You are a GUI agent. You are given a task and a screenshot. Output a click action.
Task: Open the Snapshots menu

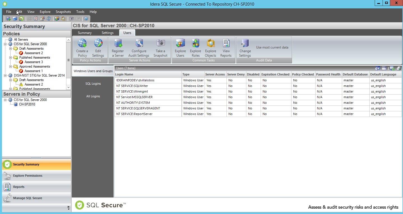[63, 12]
